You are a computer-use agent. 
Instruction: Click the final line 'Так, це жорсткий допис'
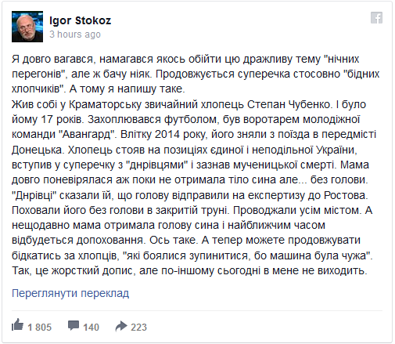(x=189, y=270)
